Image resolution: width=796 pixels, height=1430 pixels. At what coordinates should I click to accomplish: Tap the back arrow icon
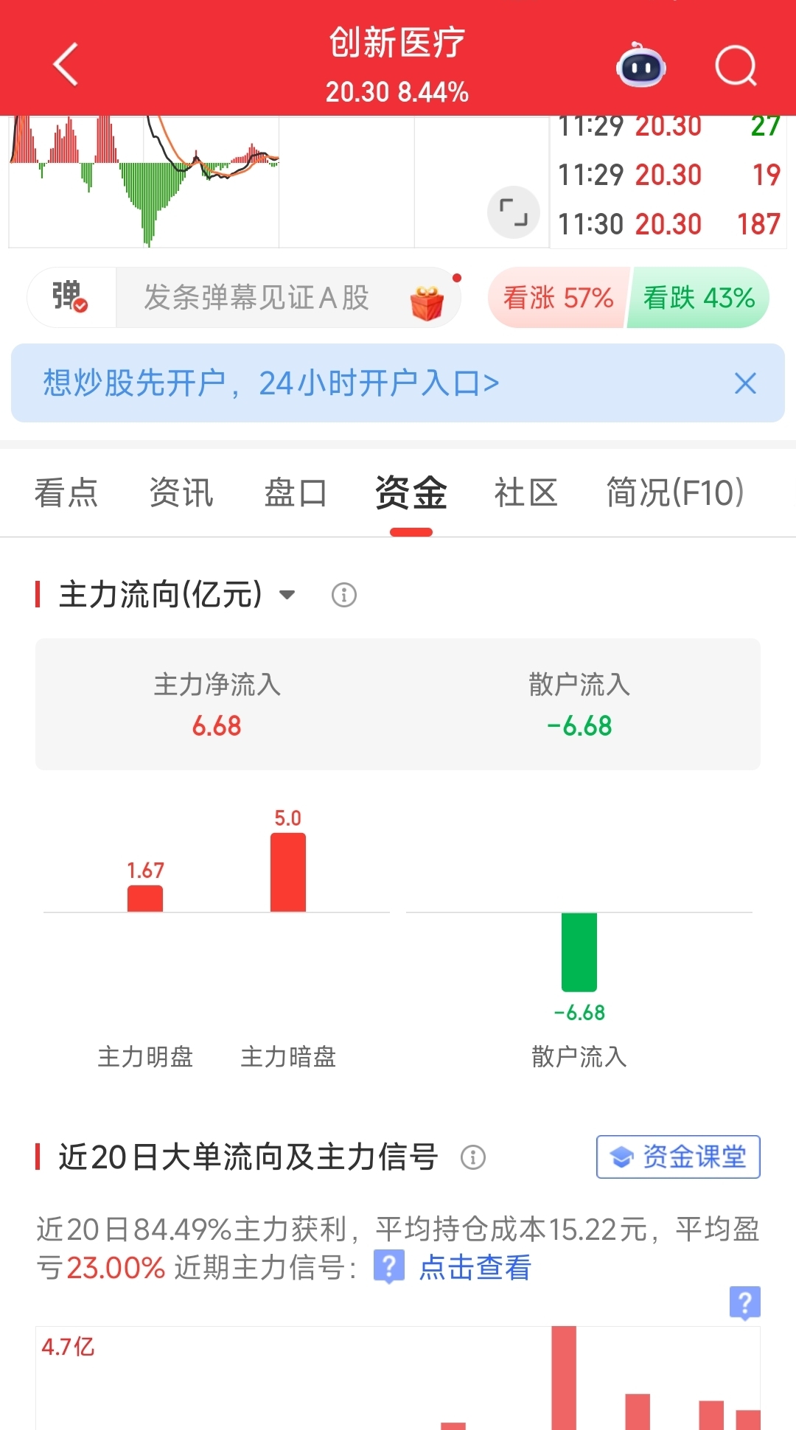point(66,65)
